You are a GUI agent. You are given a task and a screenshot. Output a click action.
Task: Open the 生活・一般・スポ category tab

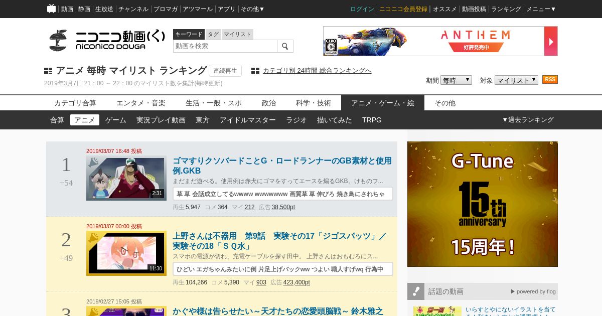coord(214,103)
